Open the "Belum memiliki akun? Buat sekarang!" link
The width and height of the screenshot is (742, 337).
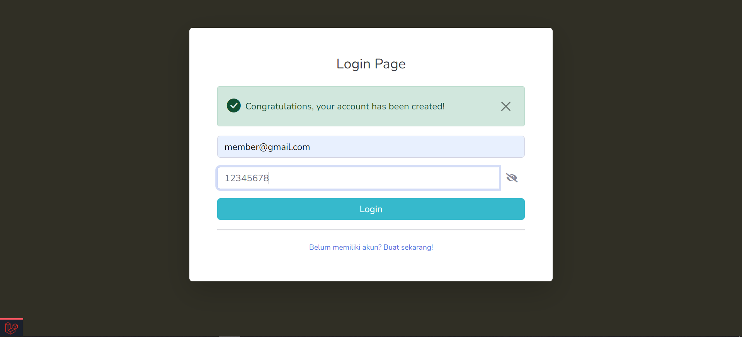(371, 247)
